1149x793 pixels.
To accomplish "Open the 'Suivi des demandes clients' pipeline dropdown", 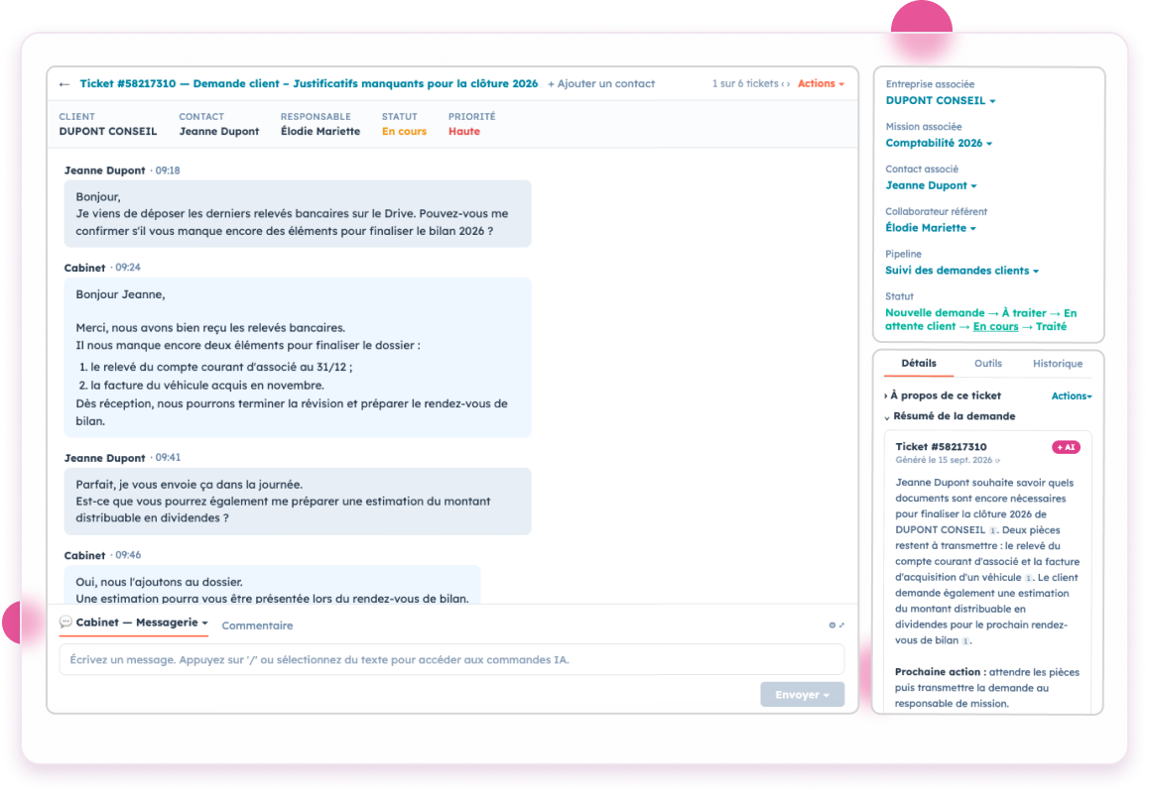I will (x=962, y=271).
